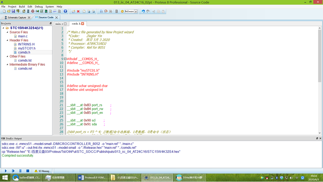This screenshot has height=182, width=323.
Task: Close the main.c editor tab
Action: 65,24
